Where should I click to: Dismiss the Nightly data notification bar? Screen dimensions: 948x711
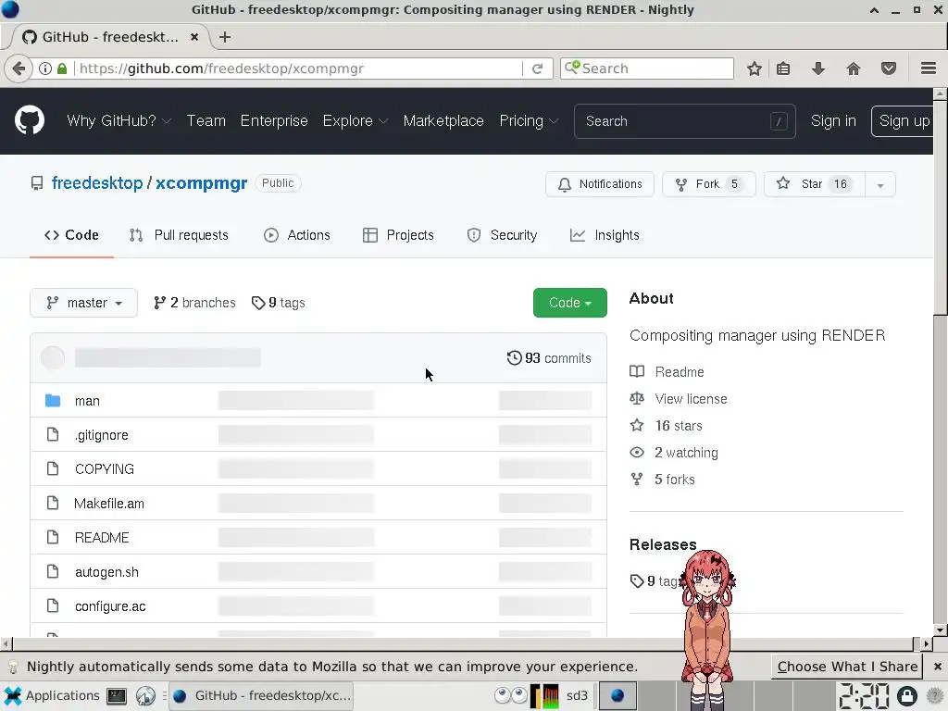click(937, 667)
